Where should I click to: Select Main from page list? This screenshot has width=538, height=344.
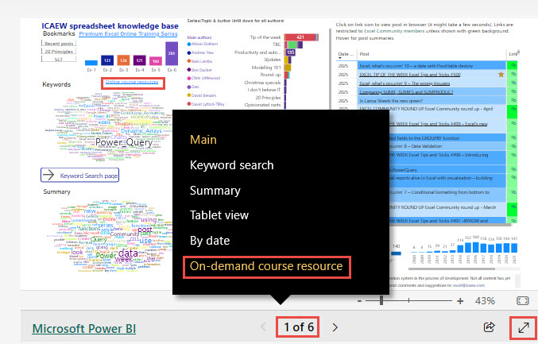(203, 140)
